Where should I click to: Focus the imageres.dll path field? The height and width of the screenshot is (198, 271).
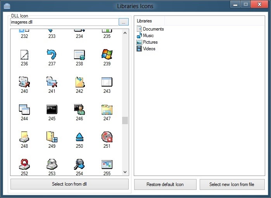(x=64, y=22)
